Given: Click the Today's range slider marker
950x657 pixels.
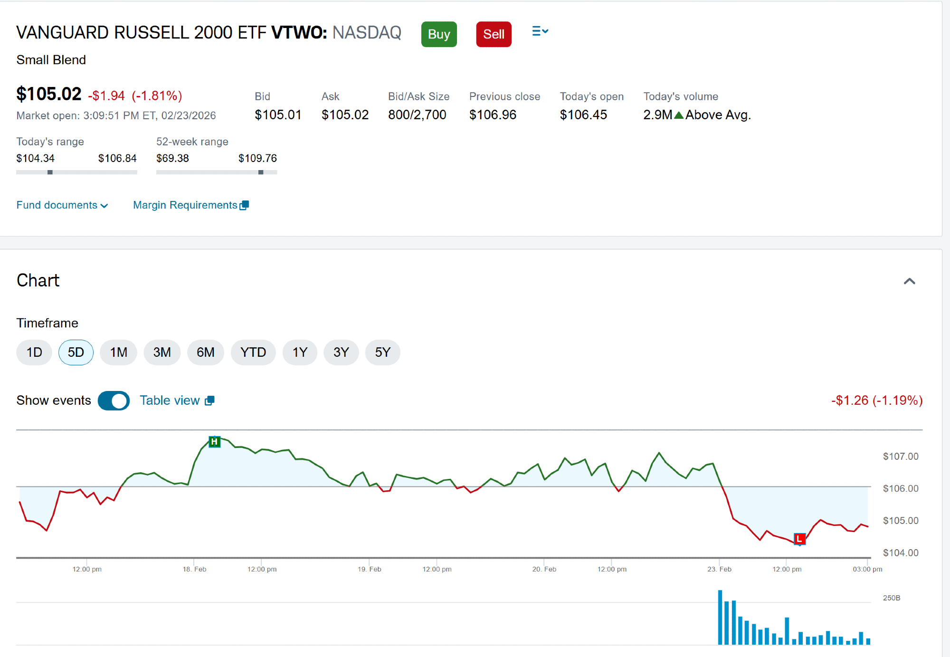Looking at the screenshot, I should click(x=50, y=172).
